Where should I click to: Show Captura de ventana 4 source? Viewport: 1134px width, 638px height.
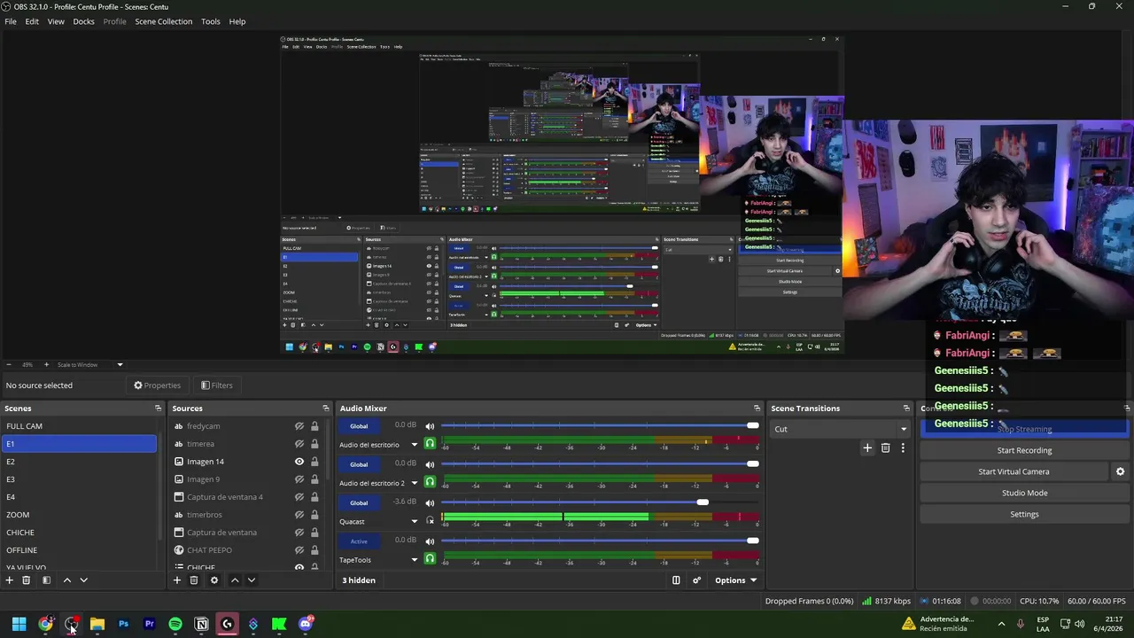(299, 497)
